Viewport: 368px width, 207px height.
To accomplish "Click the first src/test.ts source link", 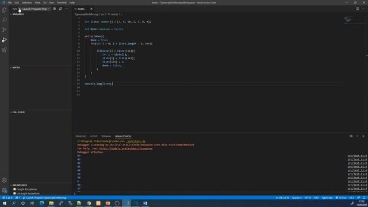I will 357,156.
